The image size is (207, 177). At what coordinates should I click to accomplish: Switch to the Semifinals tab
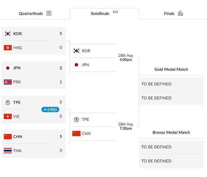tap(104, 13)
